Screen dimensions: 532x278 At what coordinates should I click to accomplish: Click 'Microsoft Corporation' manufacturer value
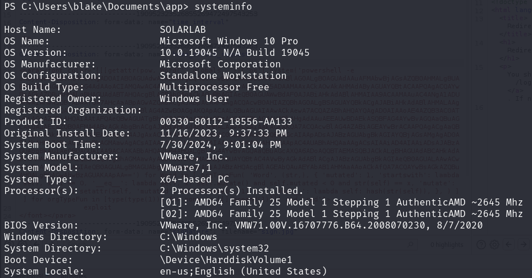220,64
